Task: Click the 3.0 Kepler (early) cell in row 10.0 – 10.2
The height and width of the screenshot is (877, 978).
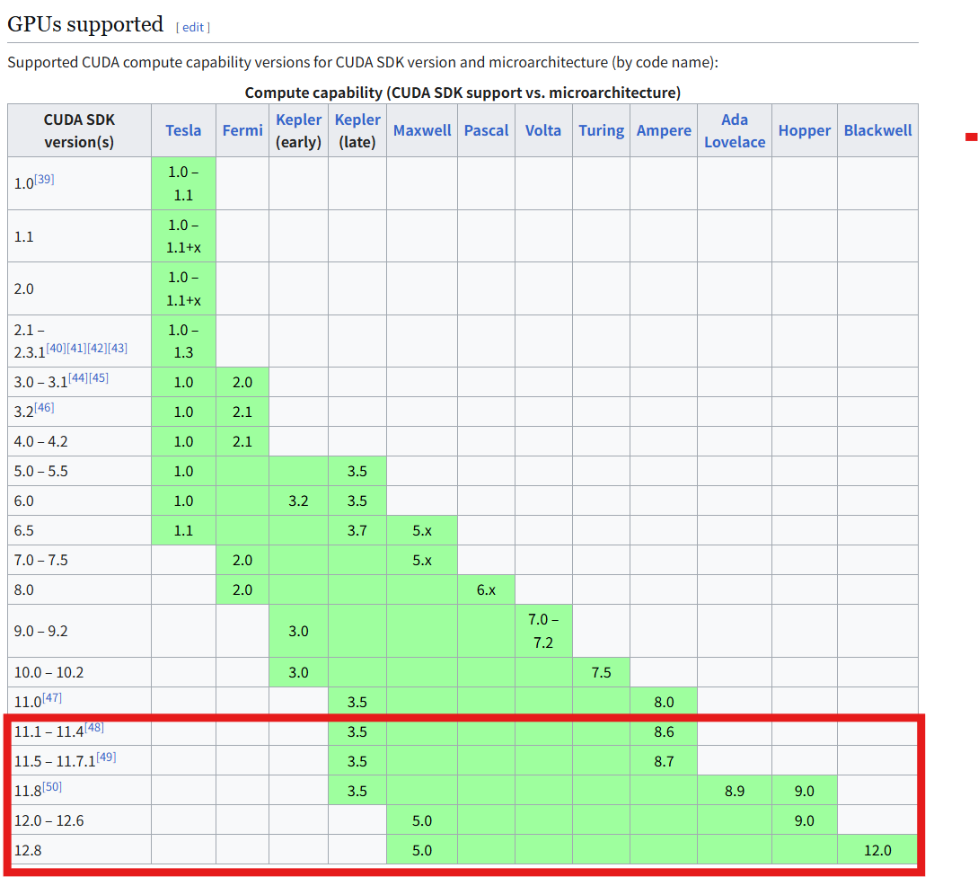Action: pos(299,672)
